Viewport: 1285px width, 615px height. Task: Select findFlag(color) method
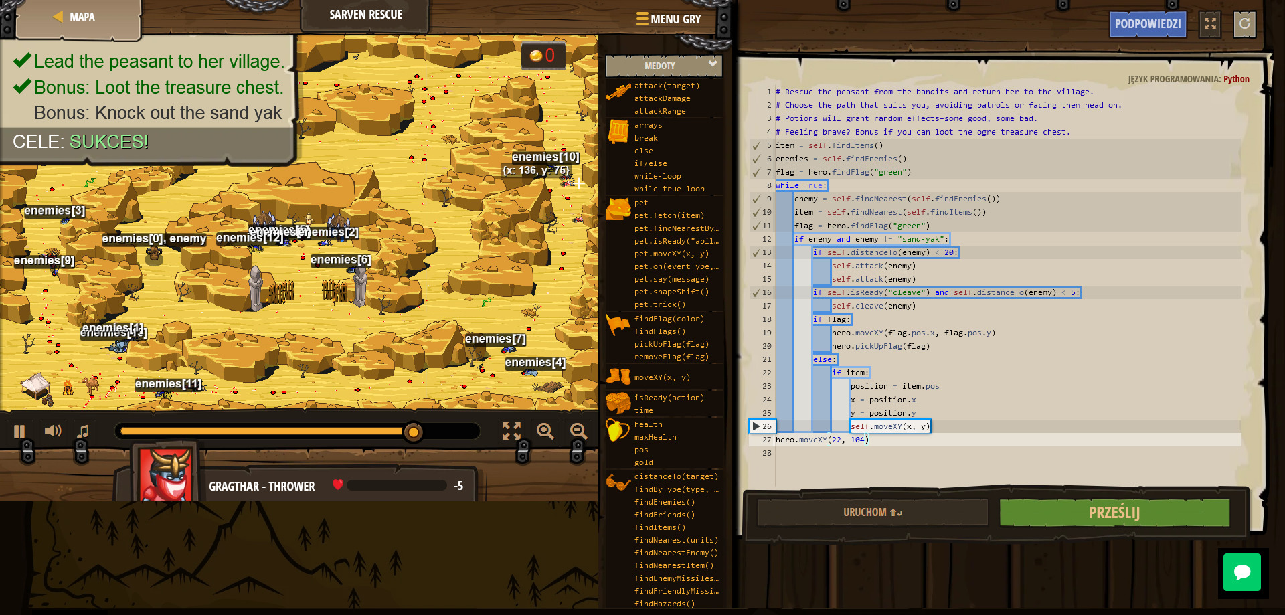tap(669, 319)
